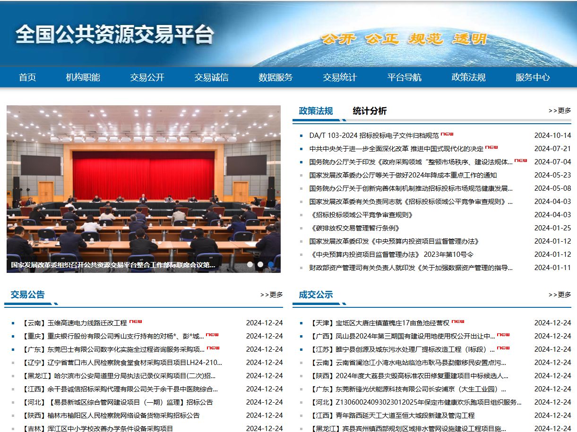The width and height of the screenshot is (577, 432).
Task: Open 服务中心 navigation item
Action: 533,77
